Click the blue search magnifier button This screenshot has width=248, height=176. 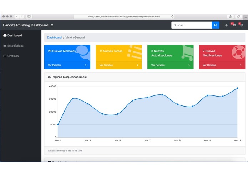216,25
